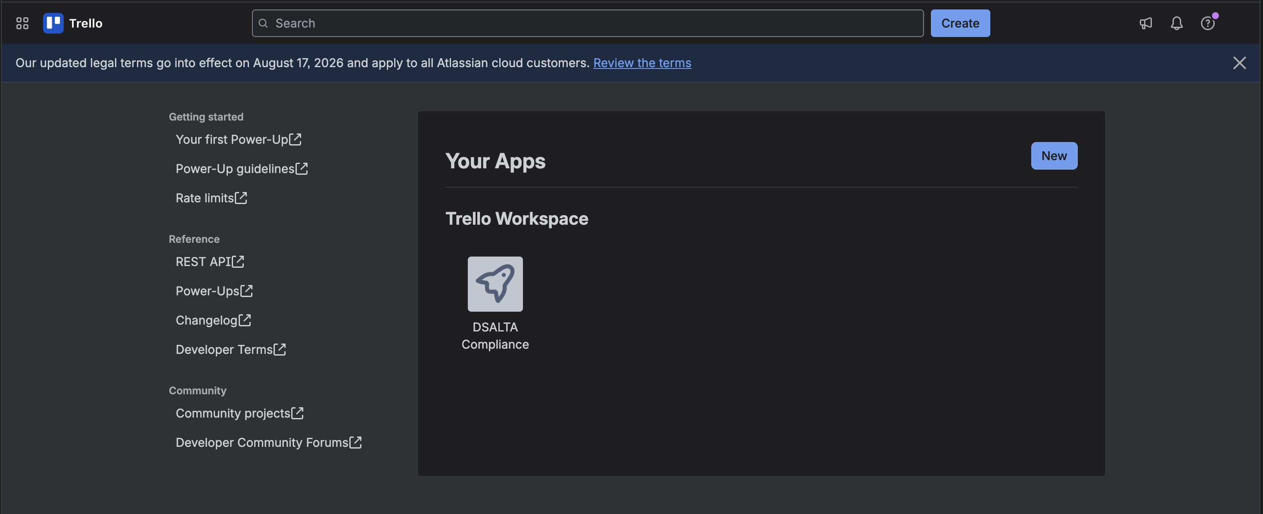Click the New app button

point(1054,156)
